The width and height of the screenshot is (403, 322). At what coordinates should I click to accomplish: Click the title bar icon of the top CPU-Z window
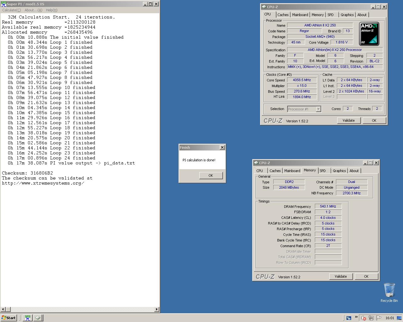click(x=264, y=7)
